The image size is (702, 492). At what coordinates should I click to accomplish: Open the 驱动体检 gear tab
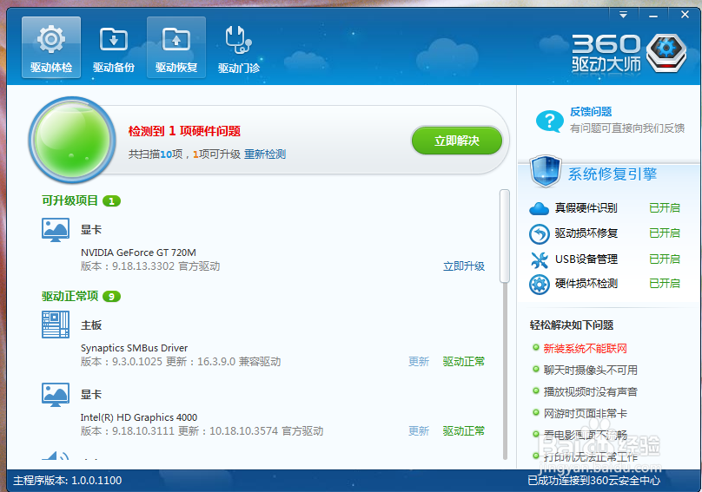point(51,48)
